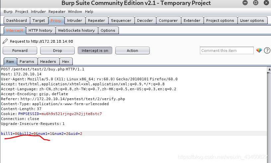Open the Project menu
The height and width of the screenshot is (163, 271).
(22, 12)
